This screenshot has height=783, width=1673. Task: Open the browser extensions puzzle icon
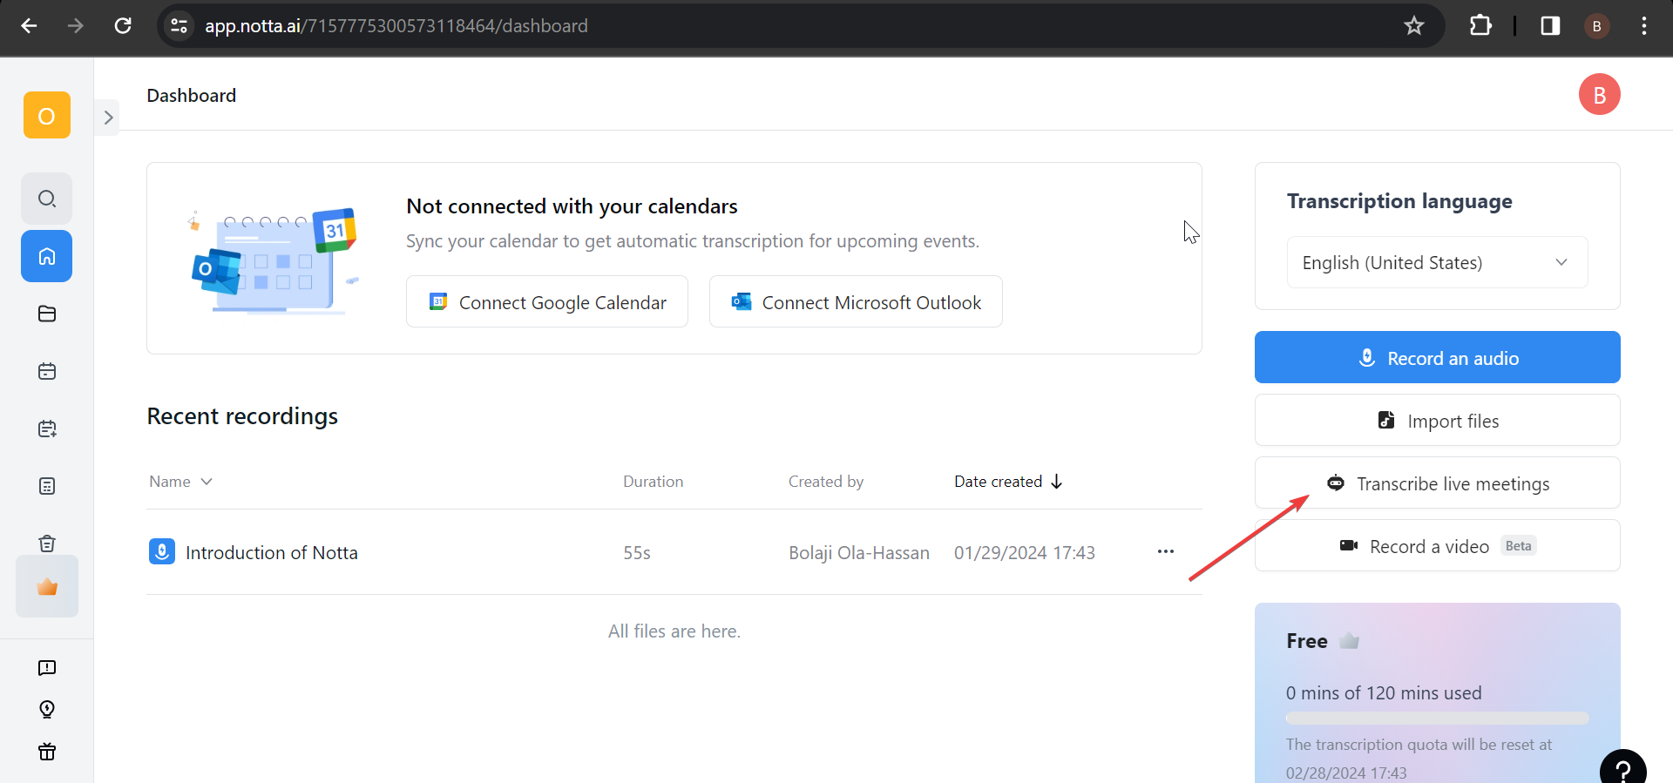pyautogui.click(x=1480, y=26)
